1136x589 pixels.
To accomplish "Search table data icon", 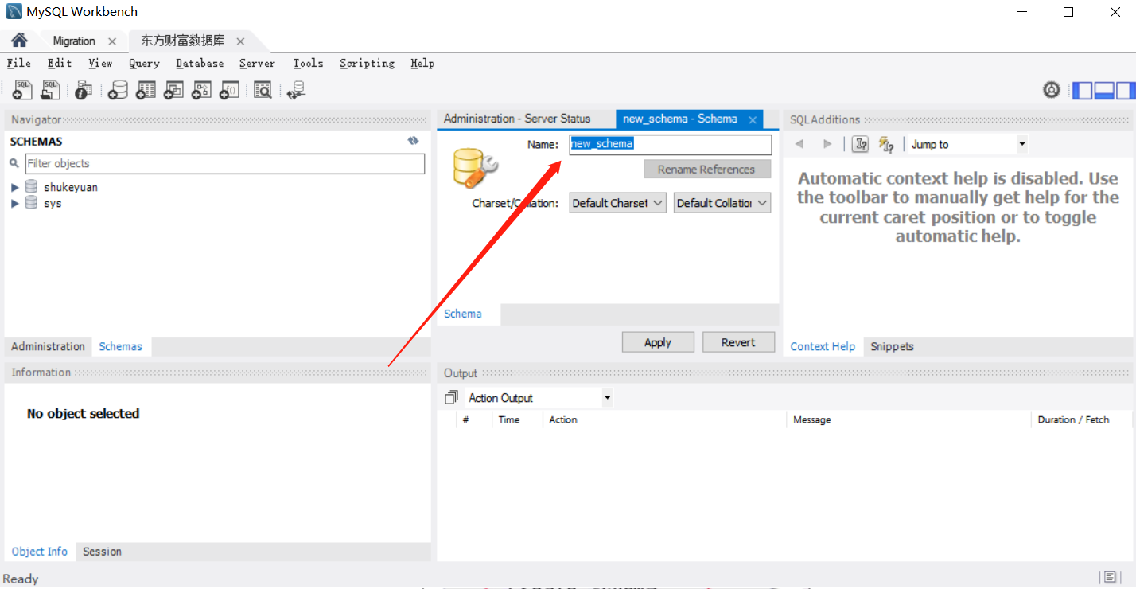I will coord(263,90).
